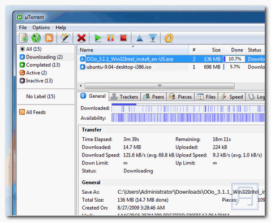Sort by the Status column header
The width and height of the screenshot is (271, 222).
click(255, 50)
